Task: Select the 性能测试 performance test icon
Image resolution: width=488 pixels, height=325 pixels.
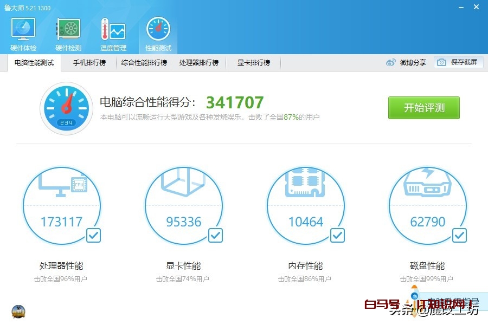Action: point(158,30)
